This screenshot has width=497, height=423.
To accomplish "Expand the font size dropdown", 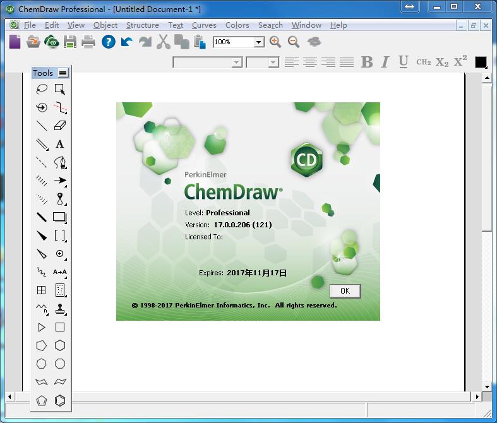I will [x=273, y=62].
